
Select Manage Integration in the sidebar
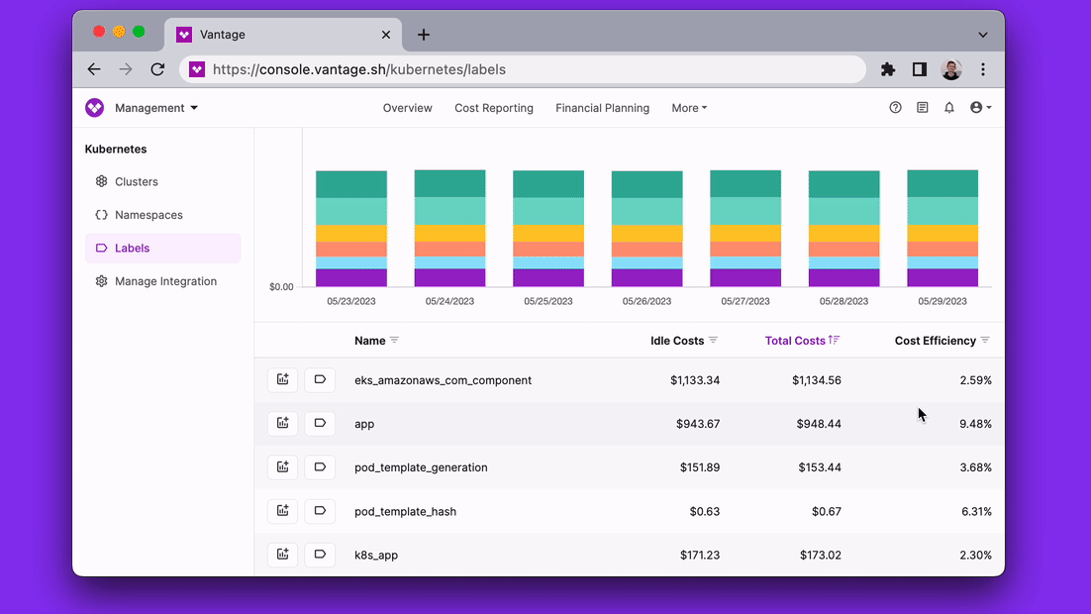pyautogui.click(x=164, y=280)
